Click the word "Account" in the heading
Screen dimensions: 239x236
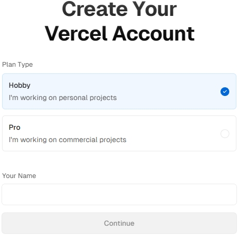154,33
